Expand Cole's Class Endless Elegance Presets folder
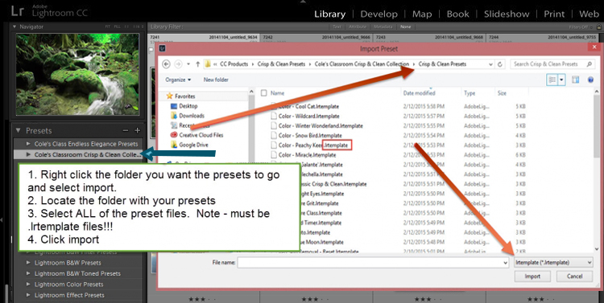Viewport: 604px width, 303px height. pyautogui.click(x=28, y=144)
